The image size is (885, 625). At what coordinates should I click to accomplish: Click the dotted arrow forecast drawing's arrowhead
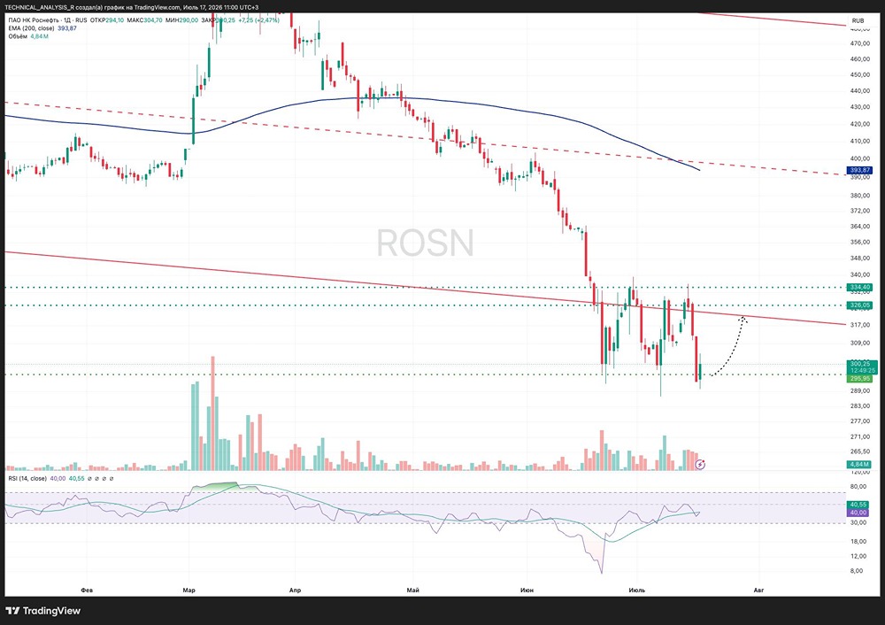743,320
